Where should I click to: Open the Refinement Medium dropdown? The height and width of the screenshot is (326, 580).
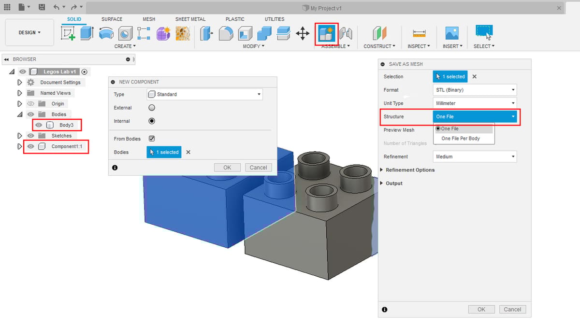tap(475, 156)
